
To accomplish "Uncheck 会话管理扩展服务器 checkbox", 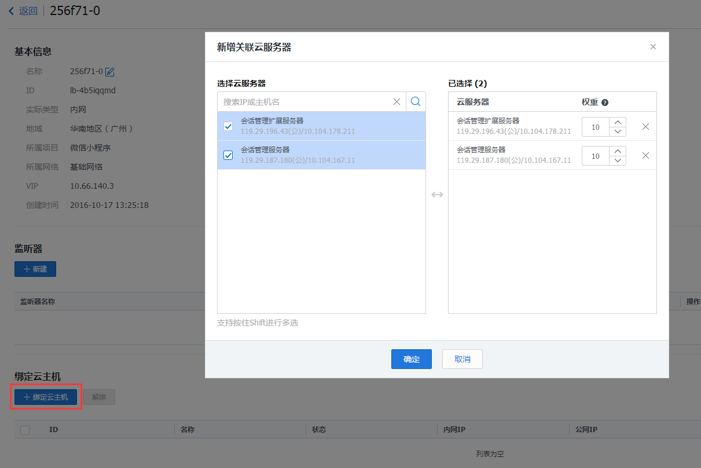I will point(228,126).
